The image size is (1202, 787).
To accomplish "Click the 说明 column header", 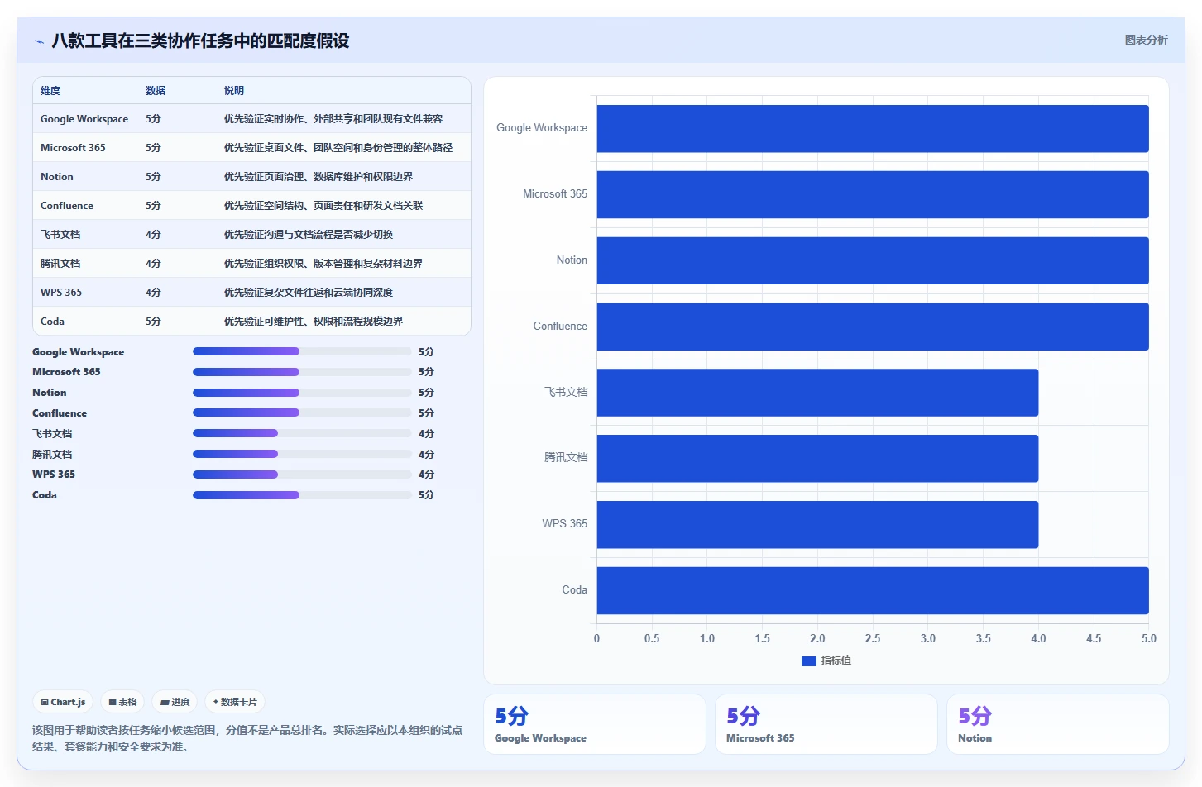I will coord(234,91).
